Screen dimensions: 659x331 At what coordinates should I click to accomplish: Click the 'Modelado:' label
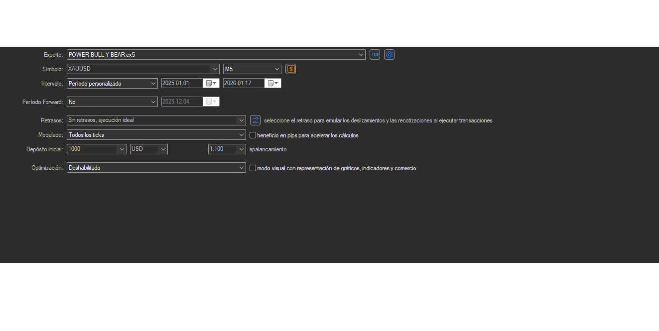51,135
